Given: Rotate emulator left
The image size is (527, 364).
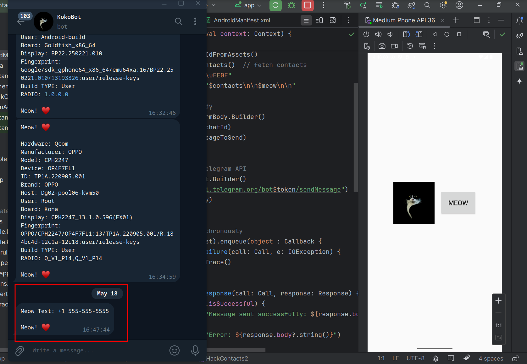Looking at the screenshot, I should point(407,34).
